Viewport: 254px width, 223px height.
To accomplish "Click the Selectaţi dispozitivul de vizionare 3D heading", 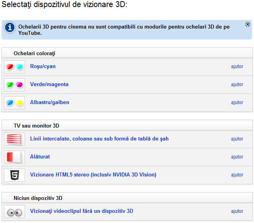I will [x=64, y=4].
